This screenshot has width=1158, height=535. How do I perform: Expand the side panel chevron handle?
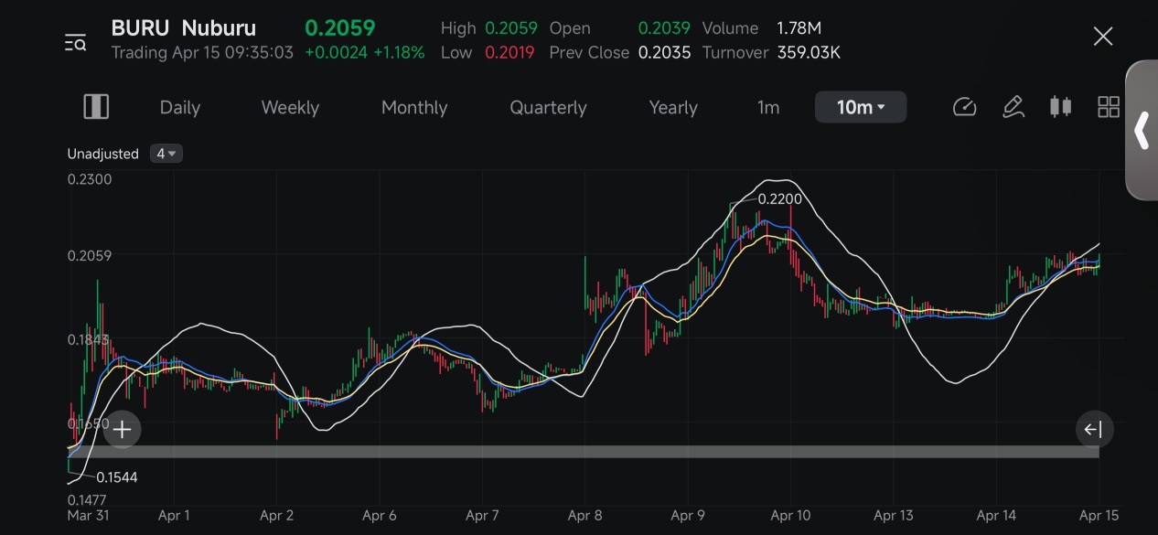[1142, 130]
